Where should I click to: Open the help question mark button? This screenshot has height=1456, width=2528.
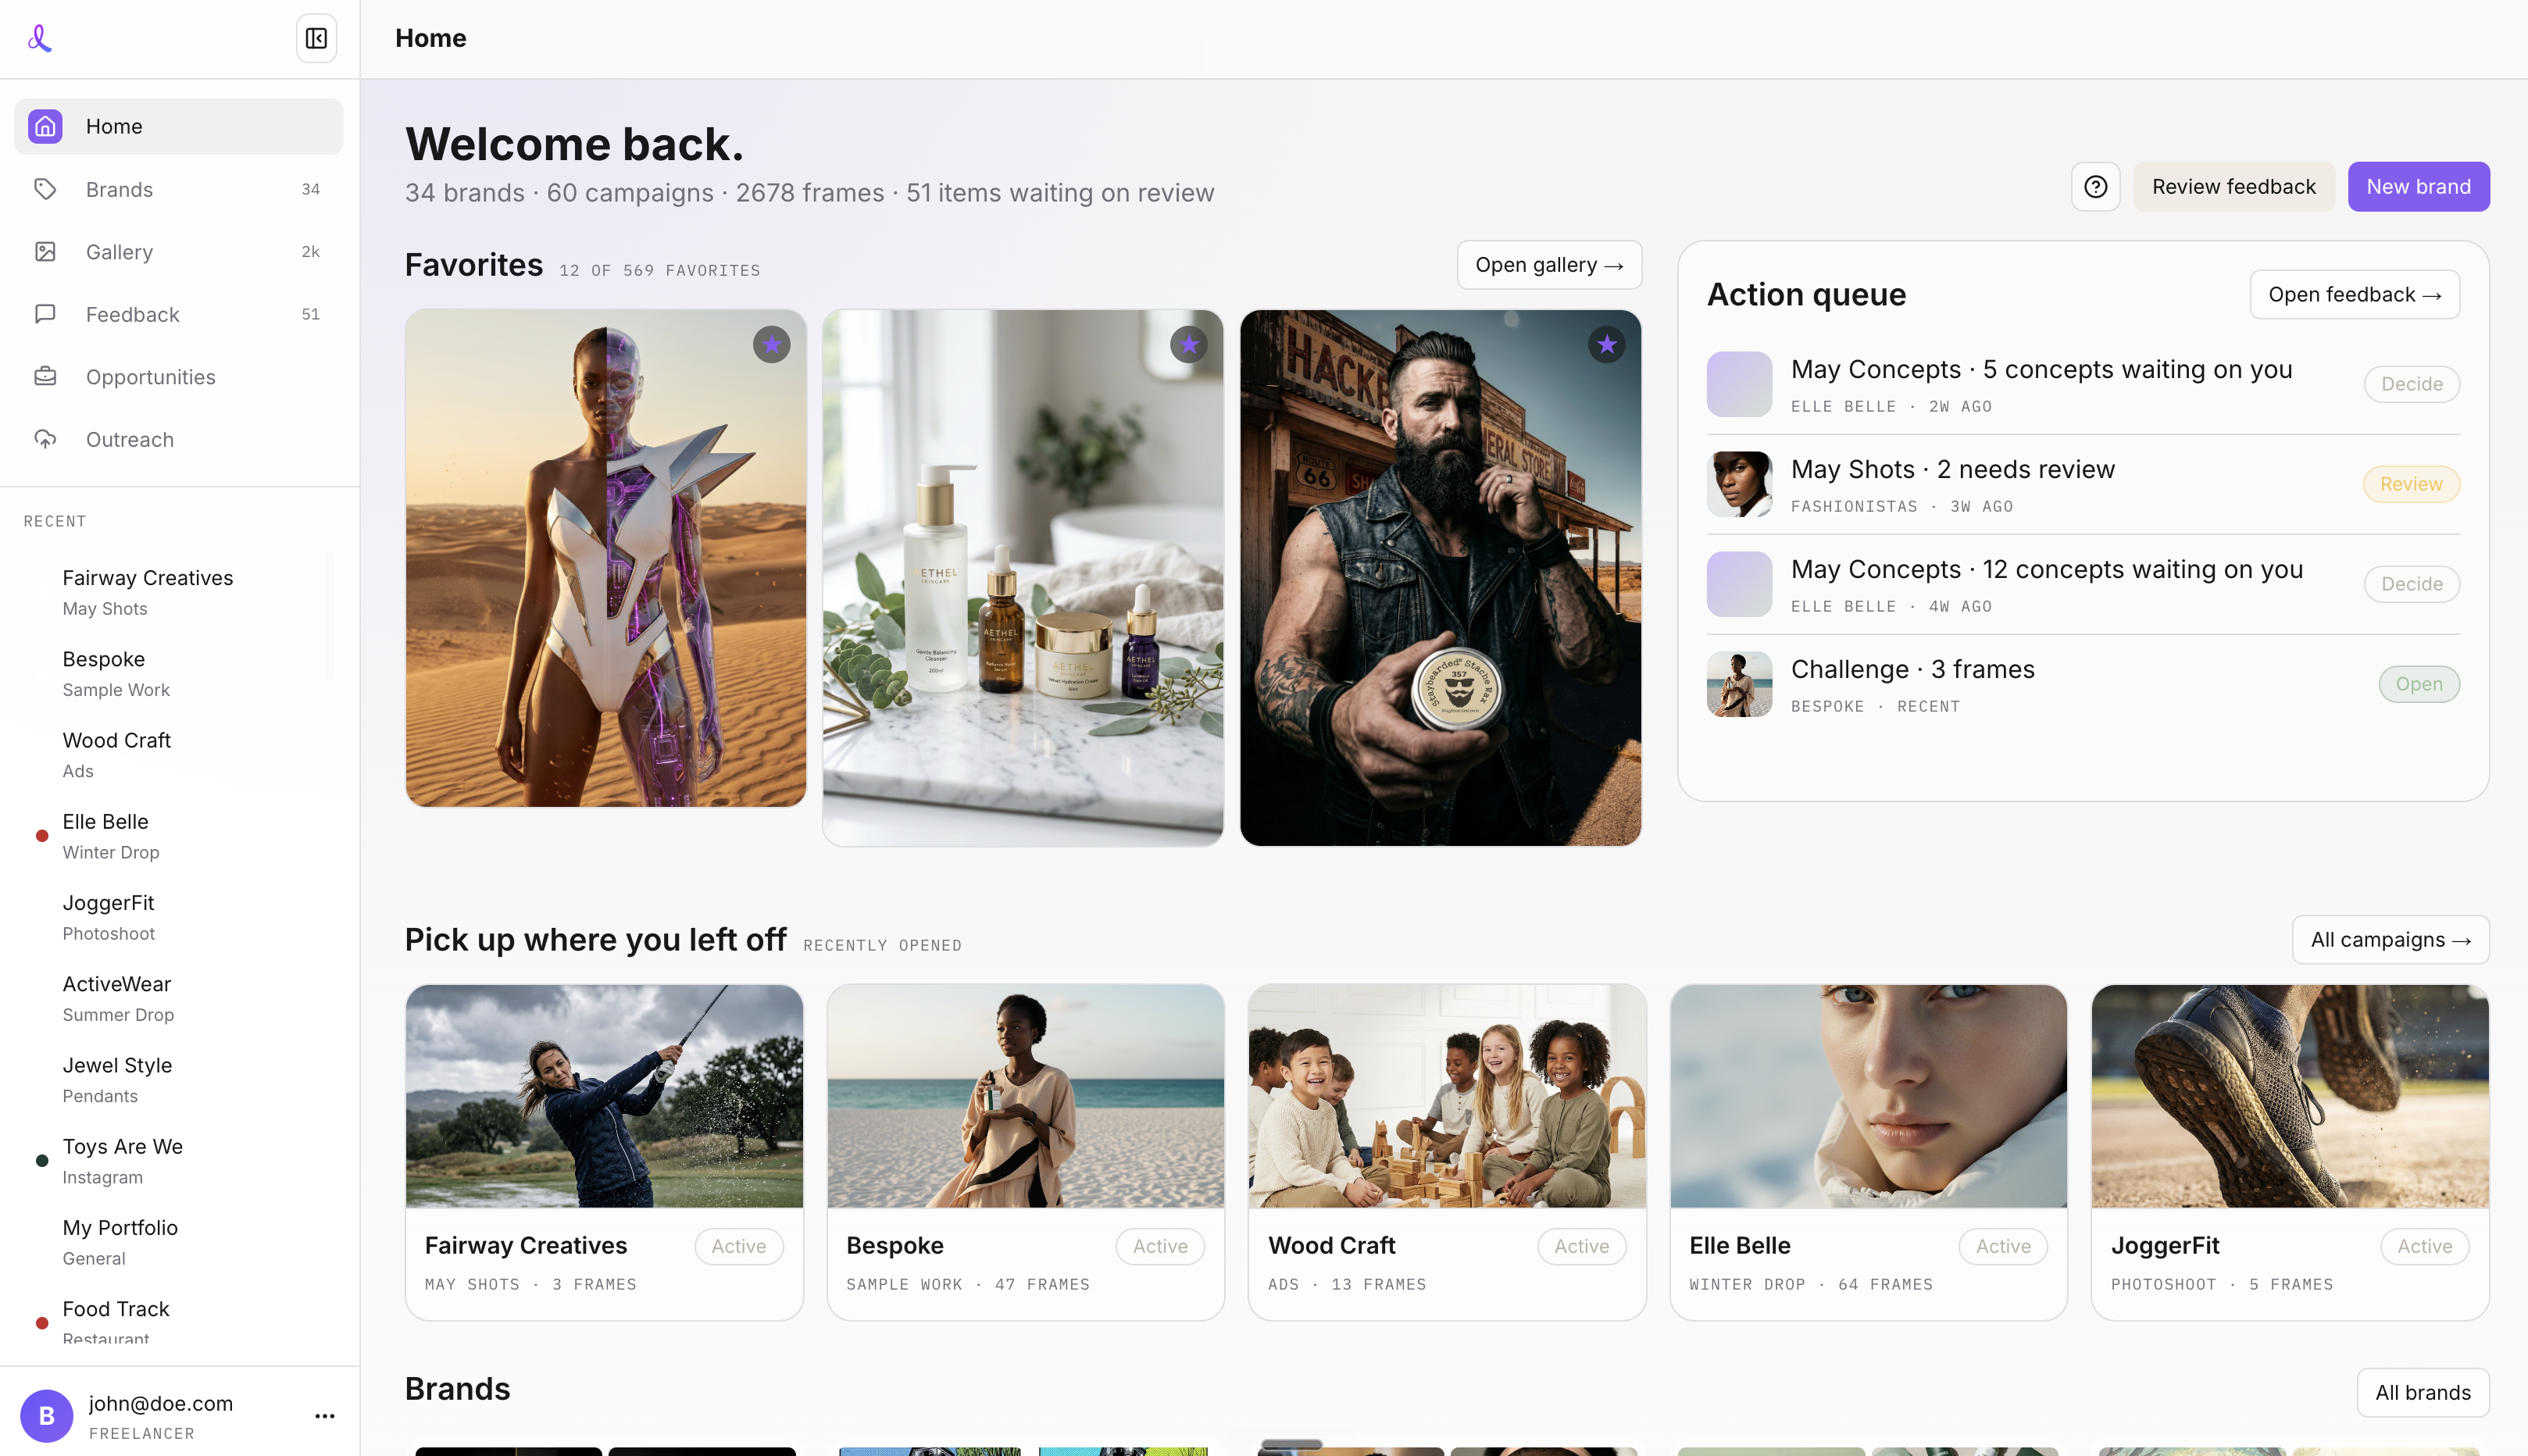[x=2095, y=187]
